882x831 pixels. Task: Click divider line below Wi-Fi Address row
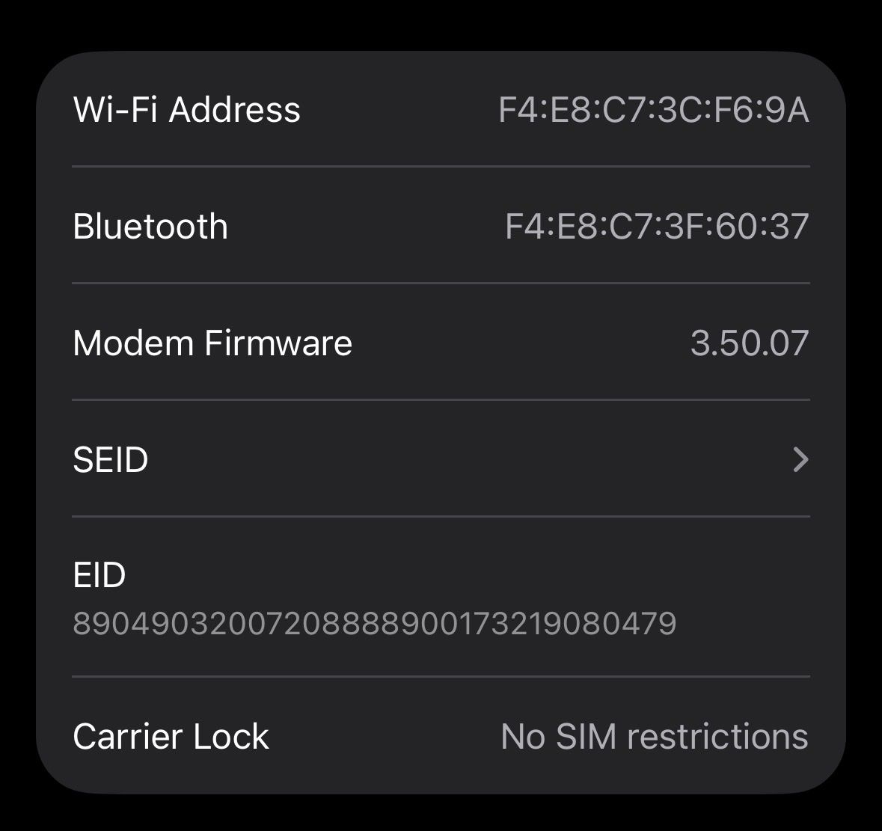[x=441, y=166]
